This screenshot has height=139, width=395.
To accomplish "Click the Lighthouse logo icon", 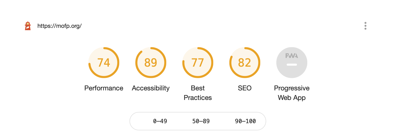I will pos(28,26).
